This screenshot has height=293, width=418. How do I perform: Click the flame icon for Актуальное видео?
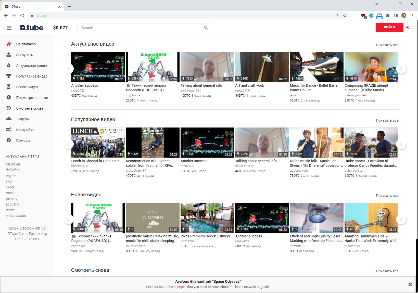pos(9,65)
